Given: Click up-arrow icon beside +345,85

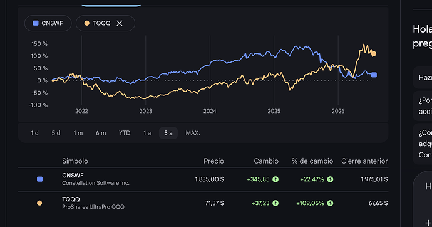Looking at the screenshot, I should (275, 179).
